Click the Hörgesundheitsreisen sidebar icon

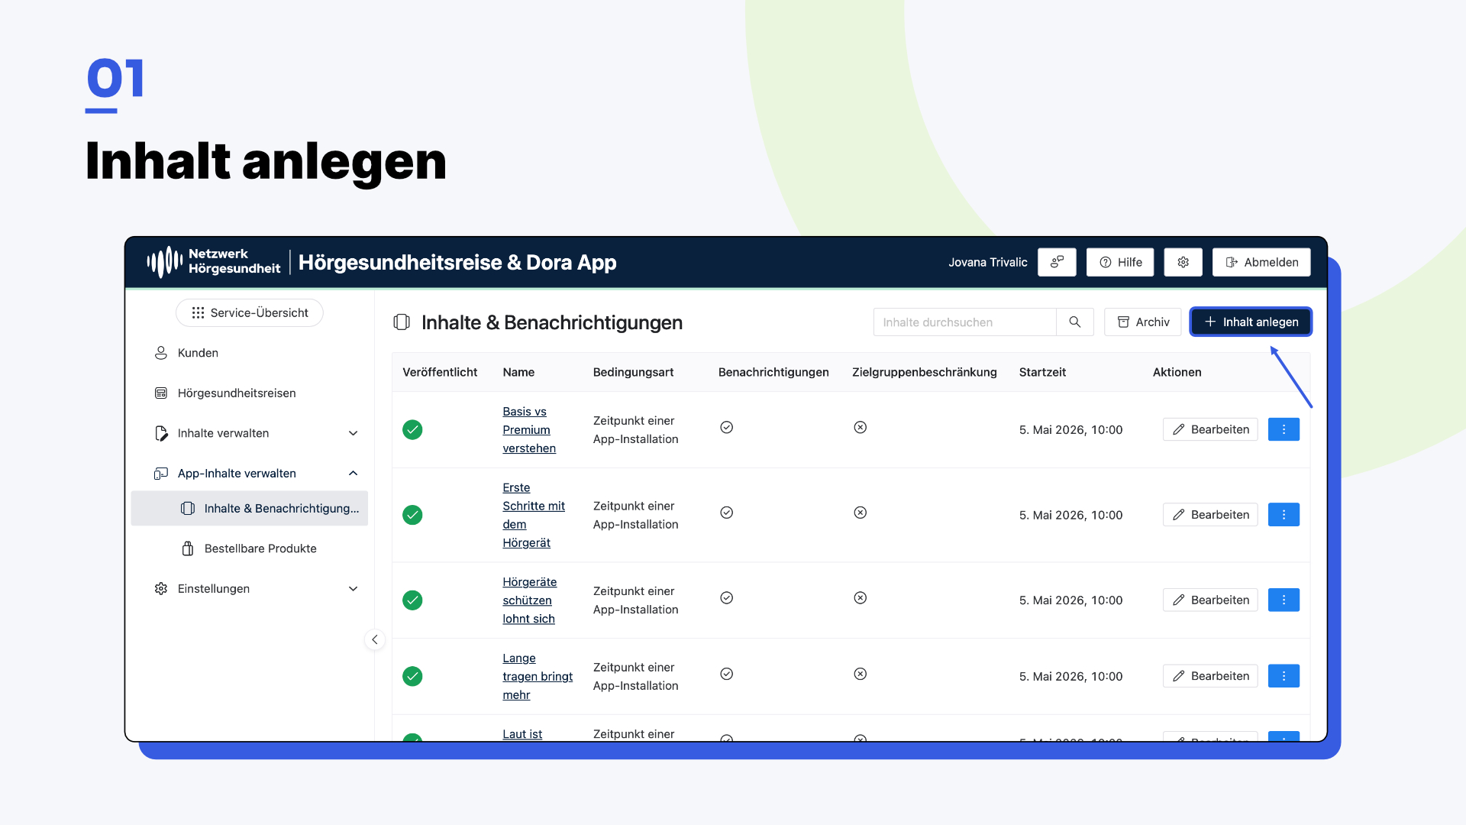161,393
